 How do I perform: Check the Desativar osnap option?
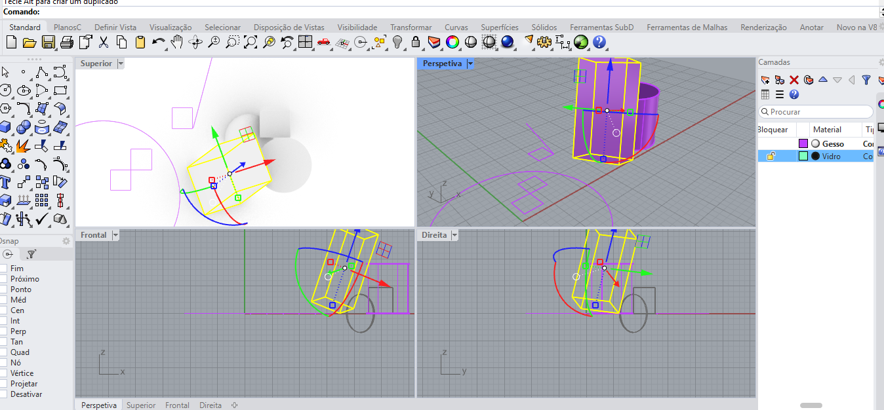[x=4, y=394]
